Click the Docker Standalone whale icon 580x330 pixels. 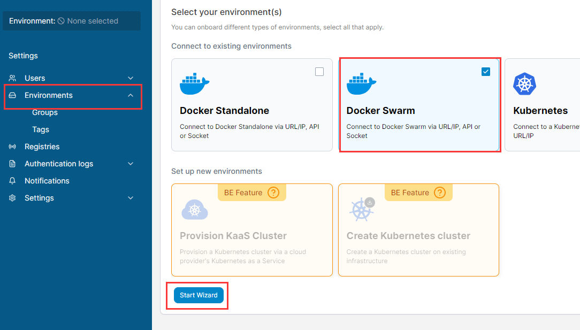194,83
